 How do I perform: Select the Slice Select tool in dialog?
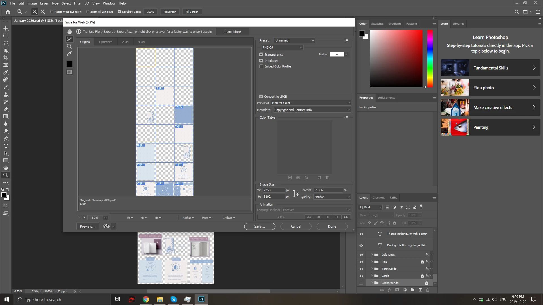click(x=69, y=39)
